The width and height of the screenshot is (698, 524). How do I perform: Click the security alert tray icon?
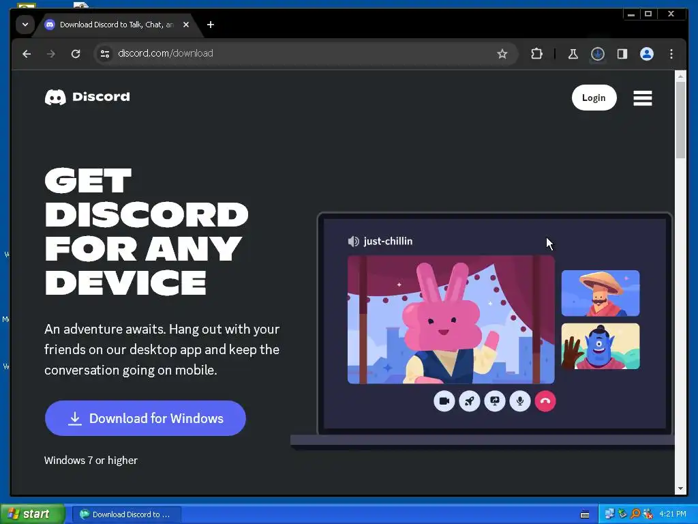(648, 514)
